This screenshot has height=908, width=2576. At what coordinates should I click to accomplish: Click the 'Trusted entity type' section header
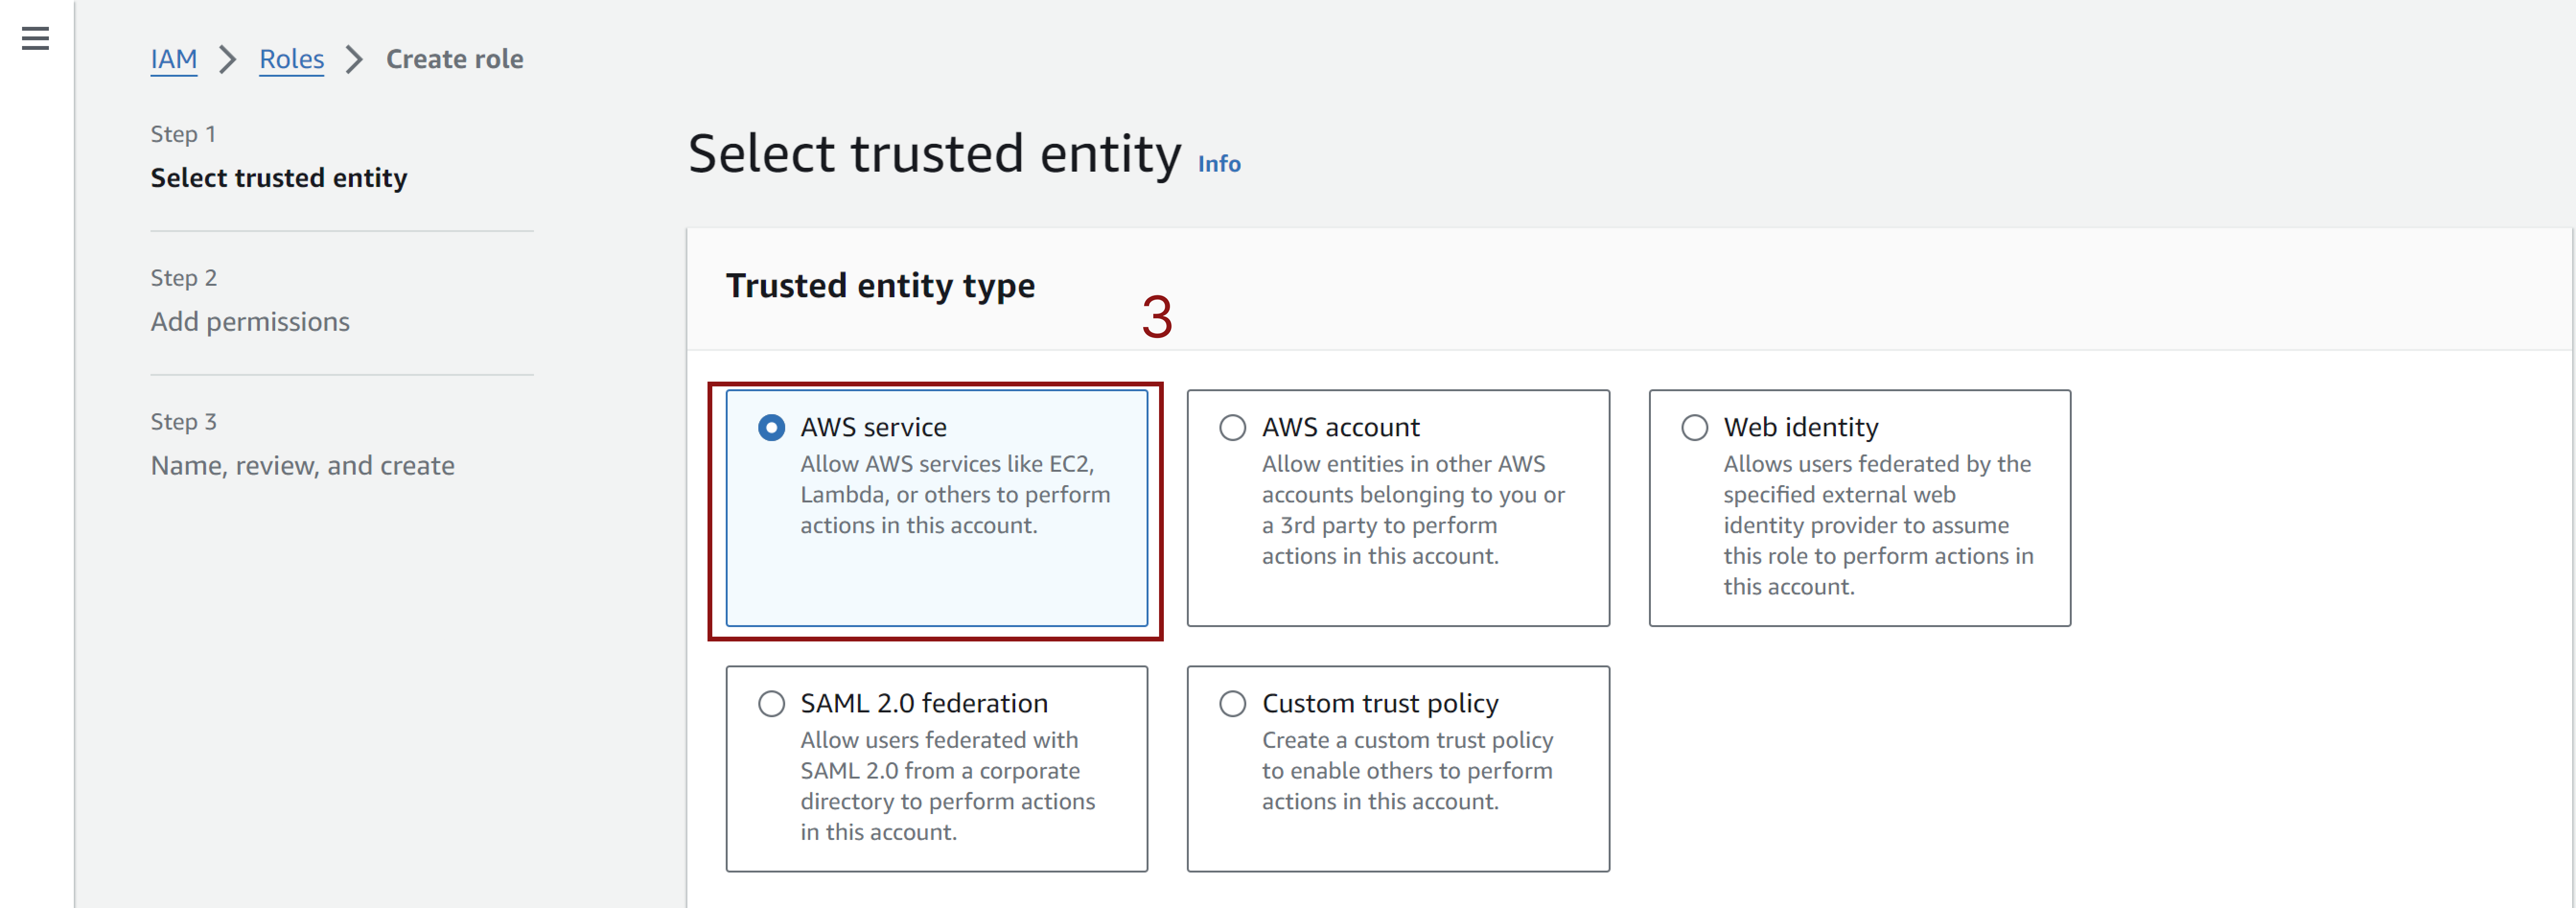880,286
